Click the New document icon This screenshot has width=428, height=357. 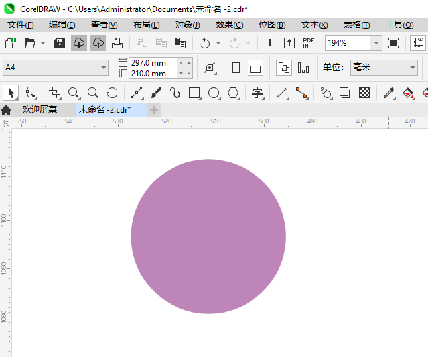(11, 43)
